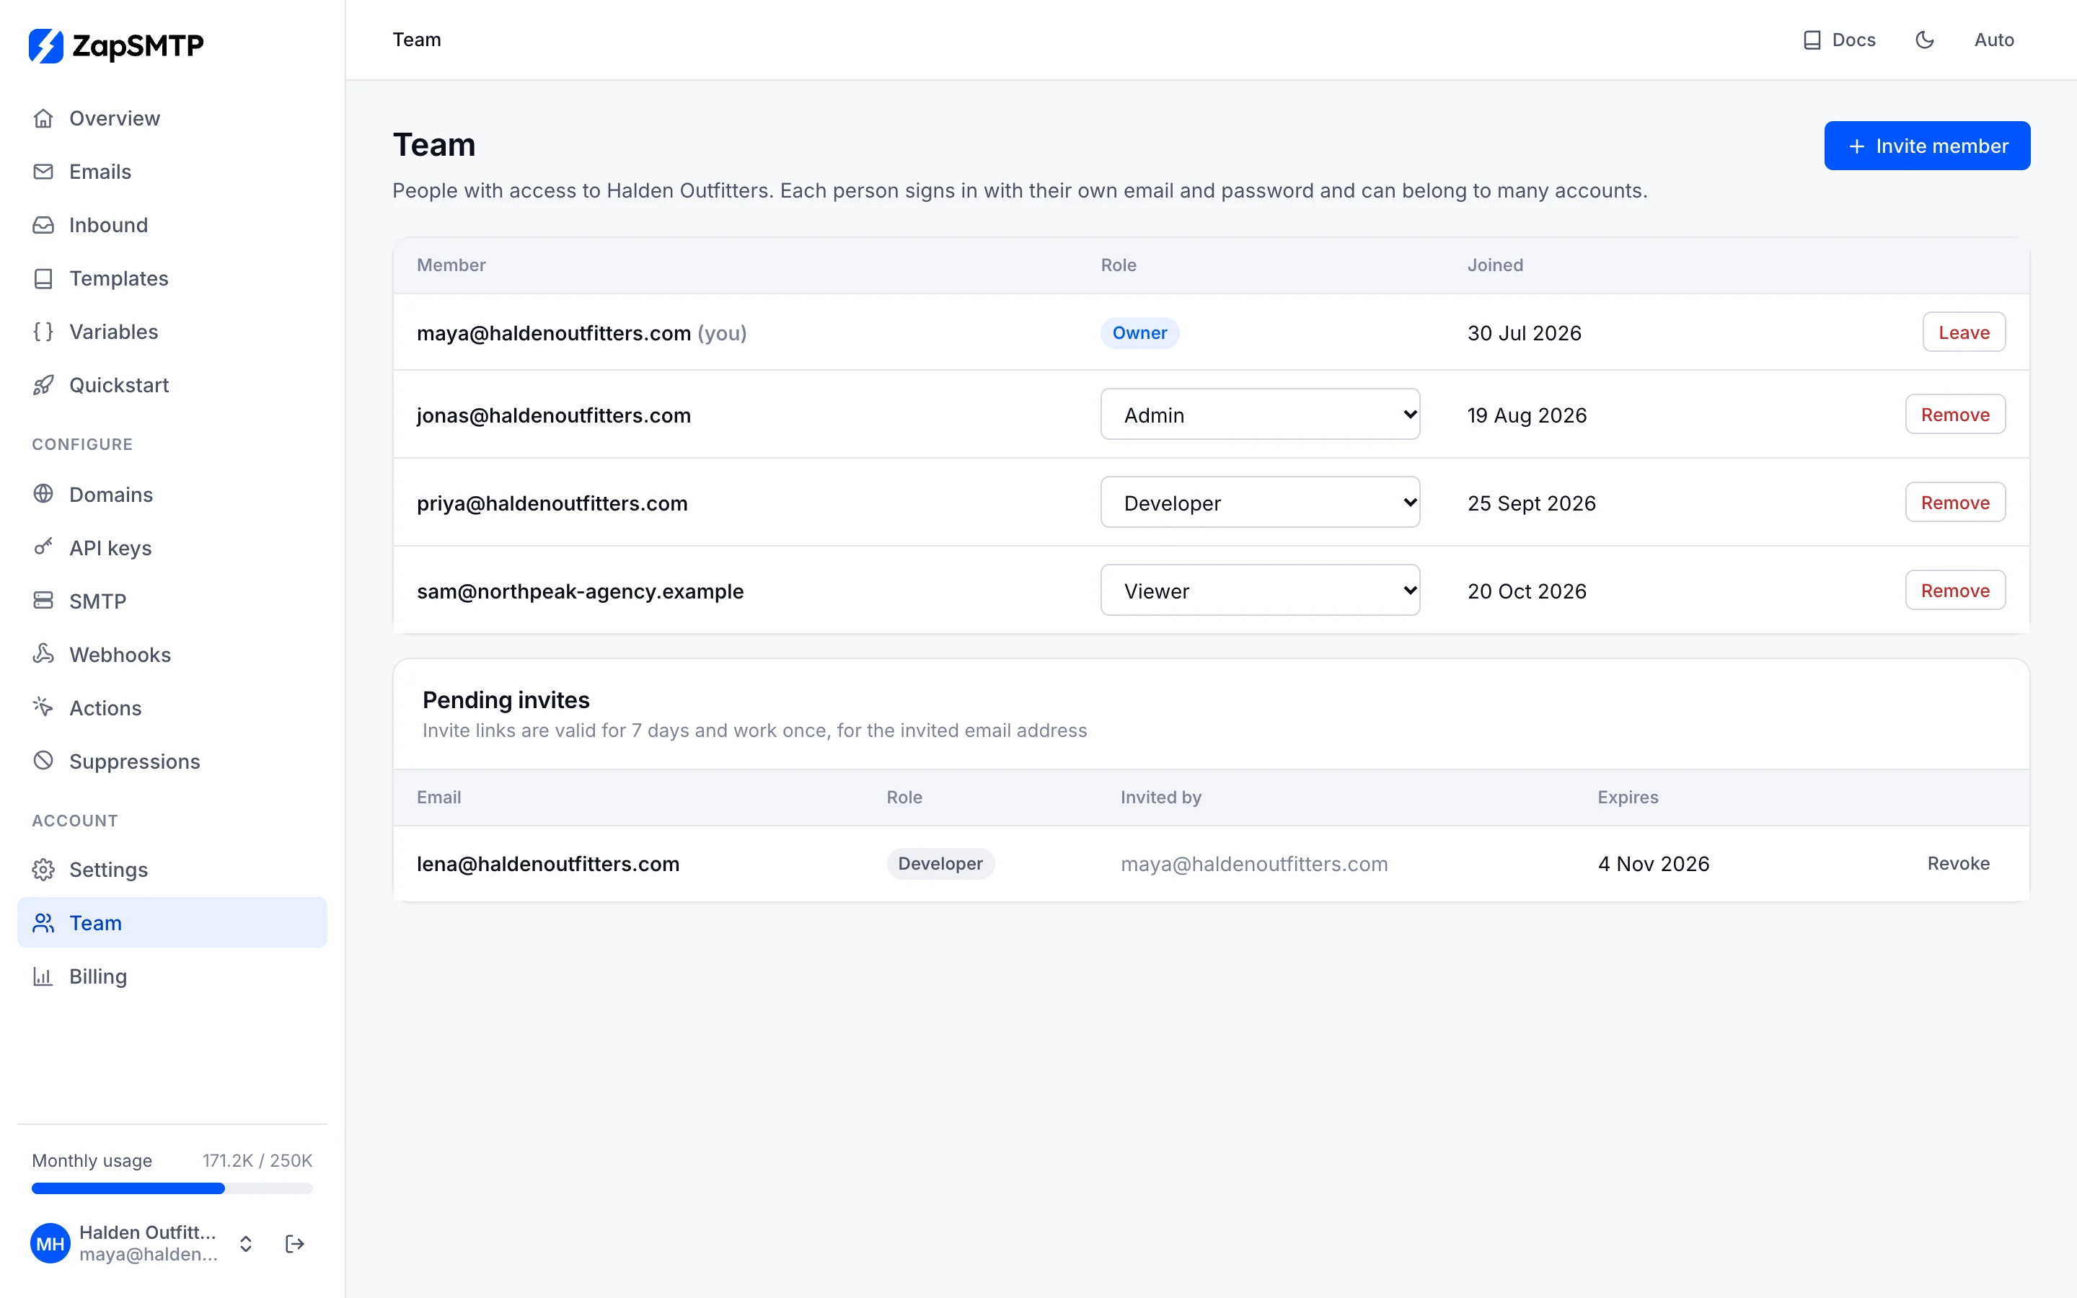Click the Inbound inbox tray icon

tap(43, 225)
